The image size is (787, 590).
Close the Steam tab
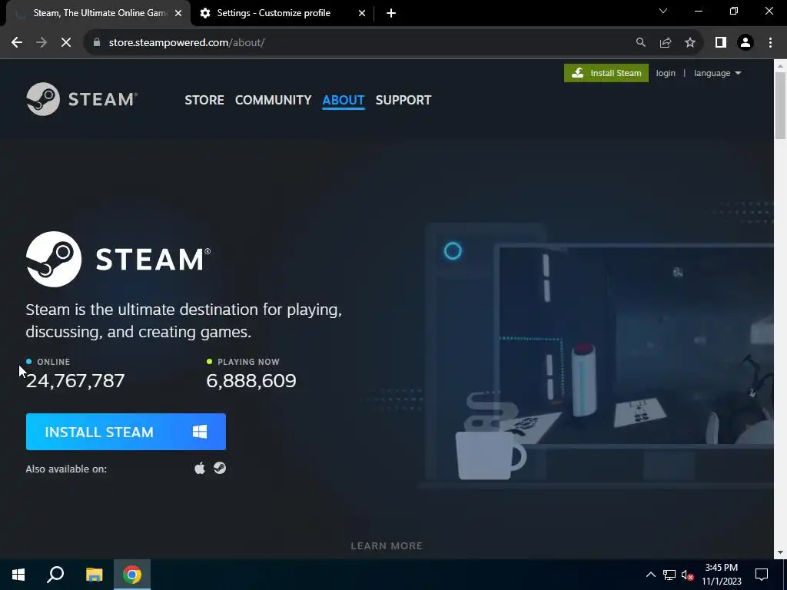(178, 13)
